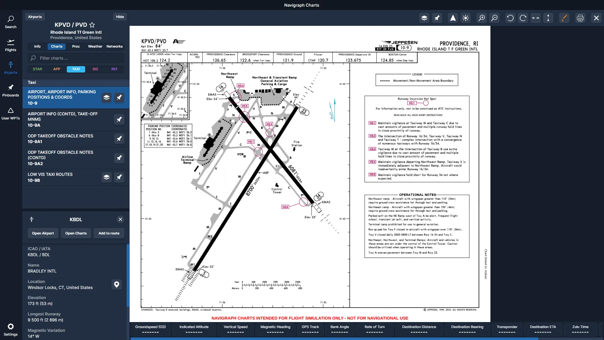The height and width of the screenshot is (340, 604).
Task: Zoom in on the chart
Action: (x=481, y=18)
